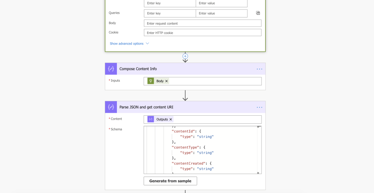Image resolution: width=374 pixels, height=193 pixels.
Task: Click the Parse JSON action icon
Action: pyautogui.click(x=111, y=107)
